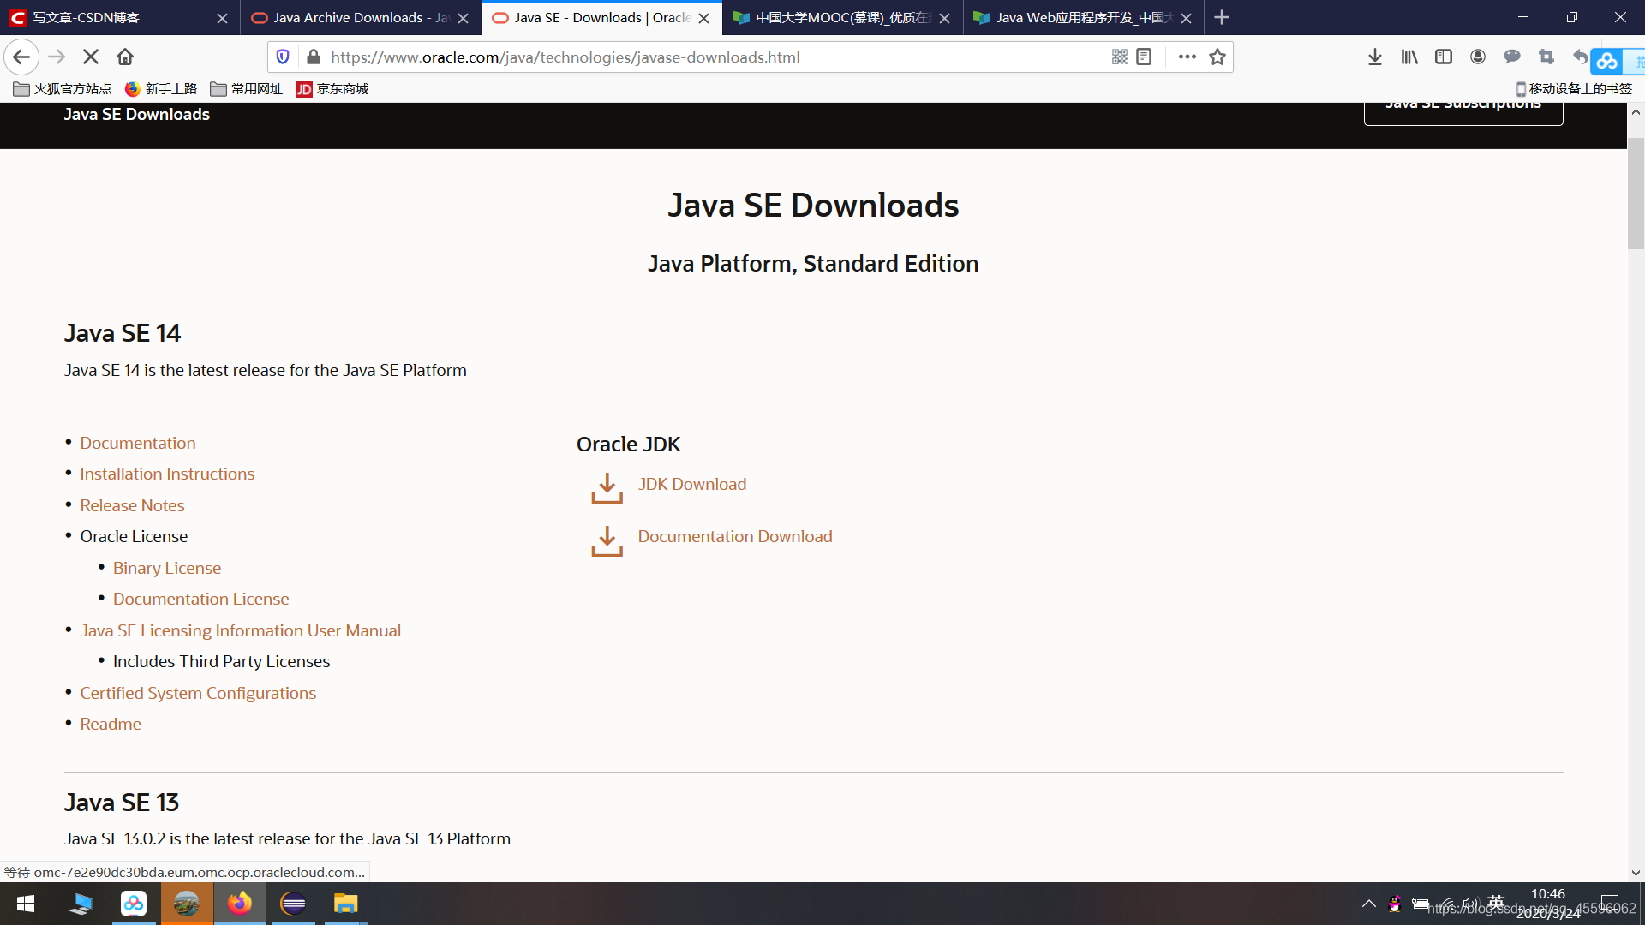Screen dimensions: 1645x925
Task: Toggle the sidebar icon in the toolbar
Action: 1444,57
